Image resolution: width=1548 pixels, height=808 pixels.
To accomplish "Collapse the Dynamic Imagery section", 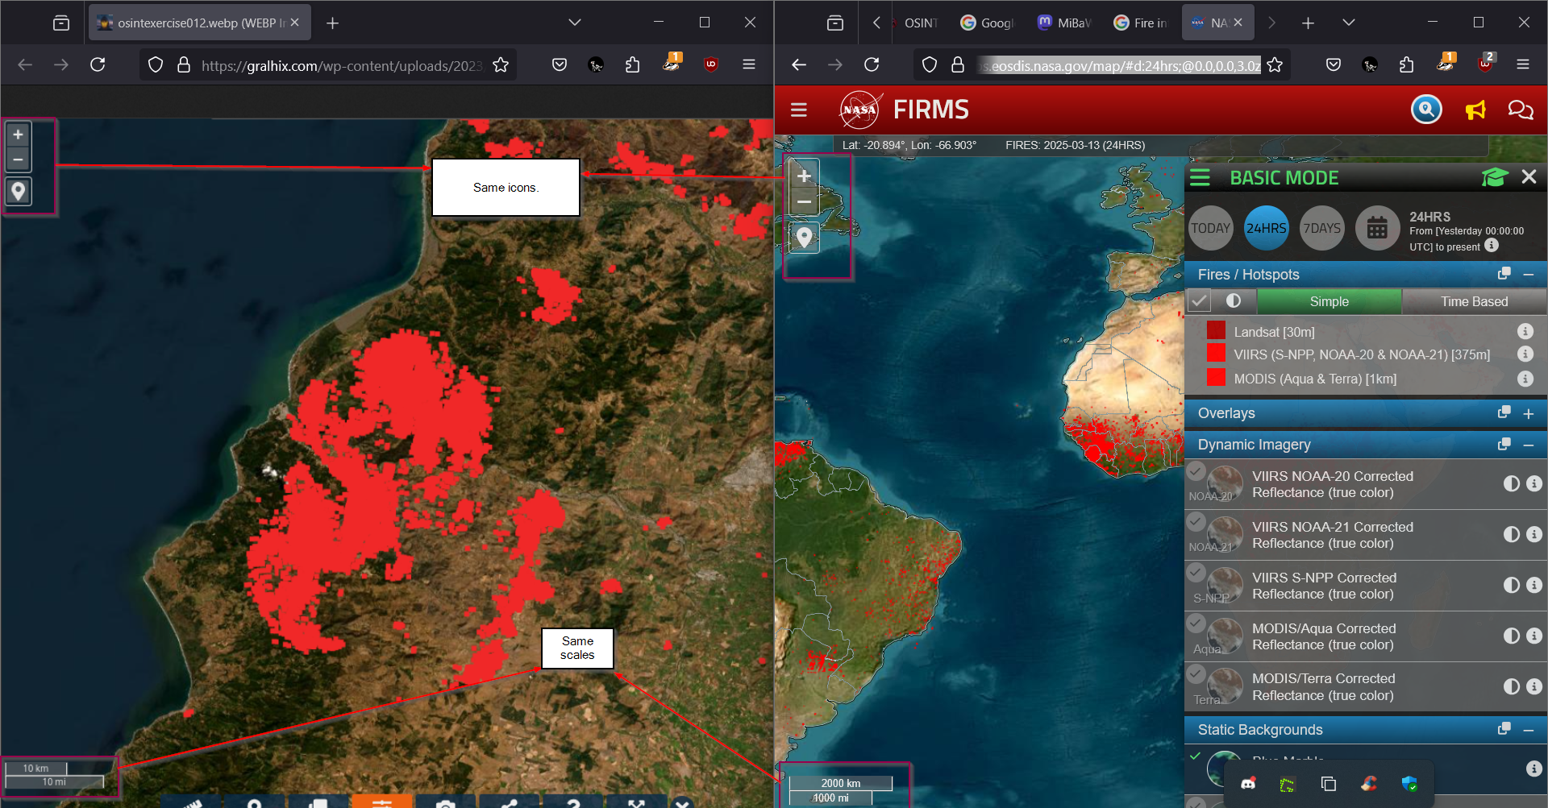I will 1528,445.
